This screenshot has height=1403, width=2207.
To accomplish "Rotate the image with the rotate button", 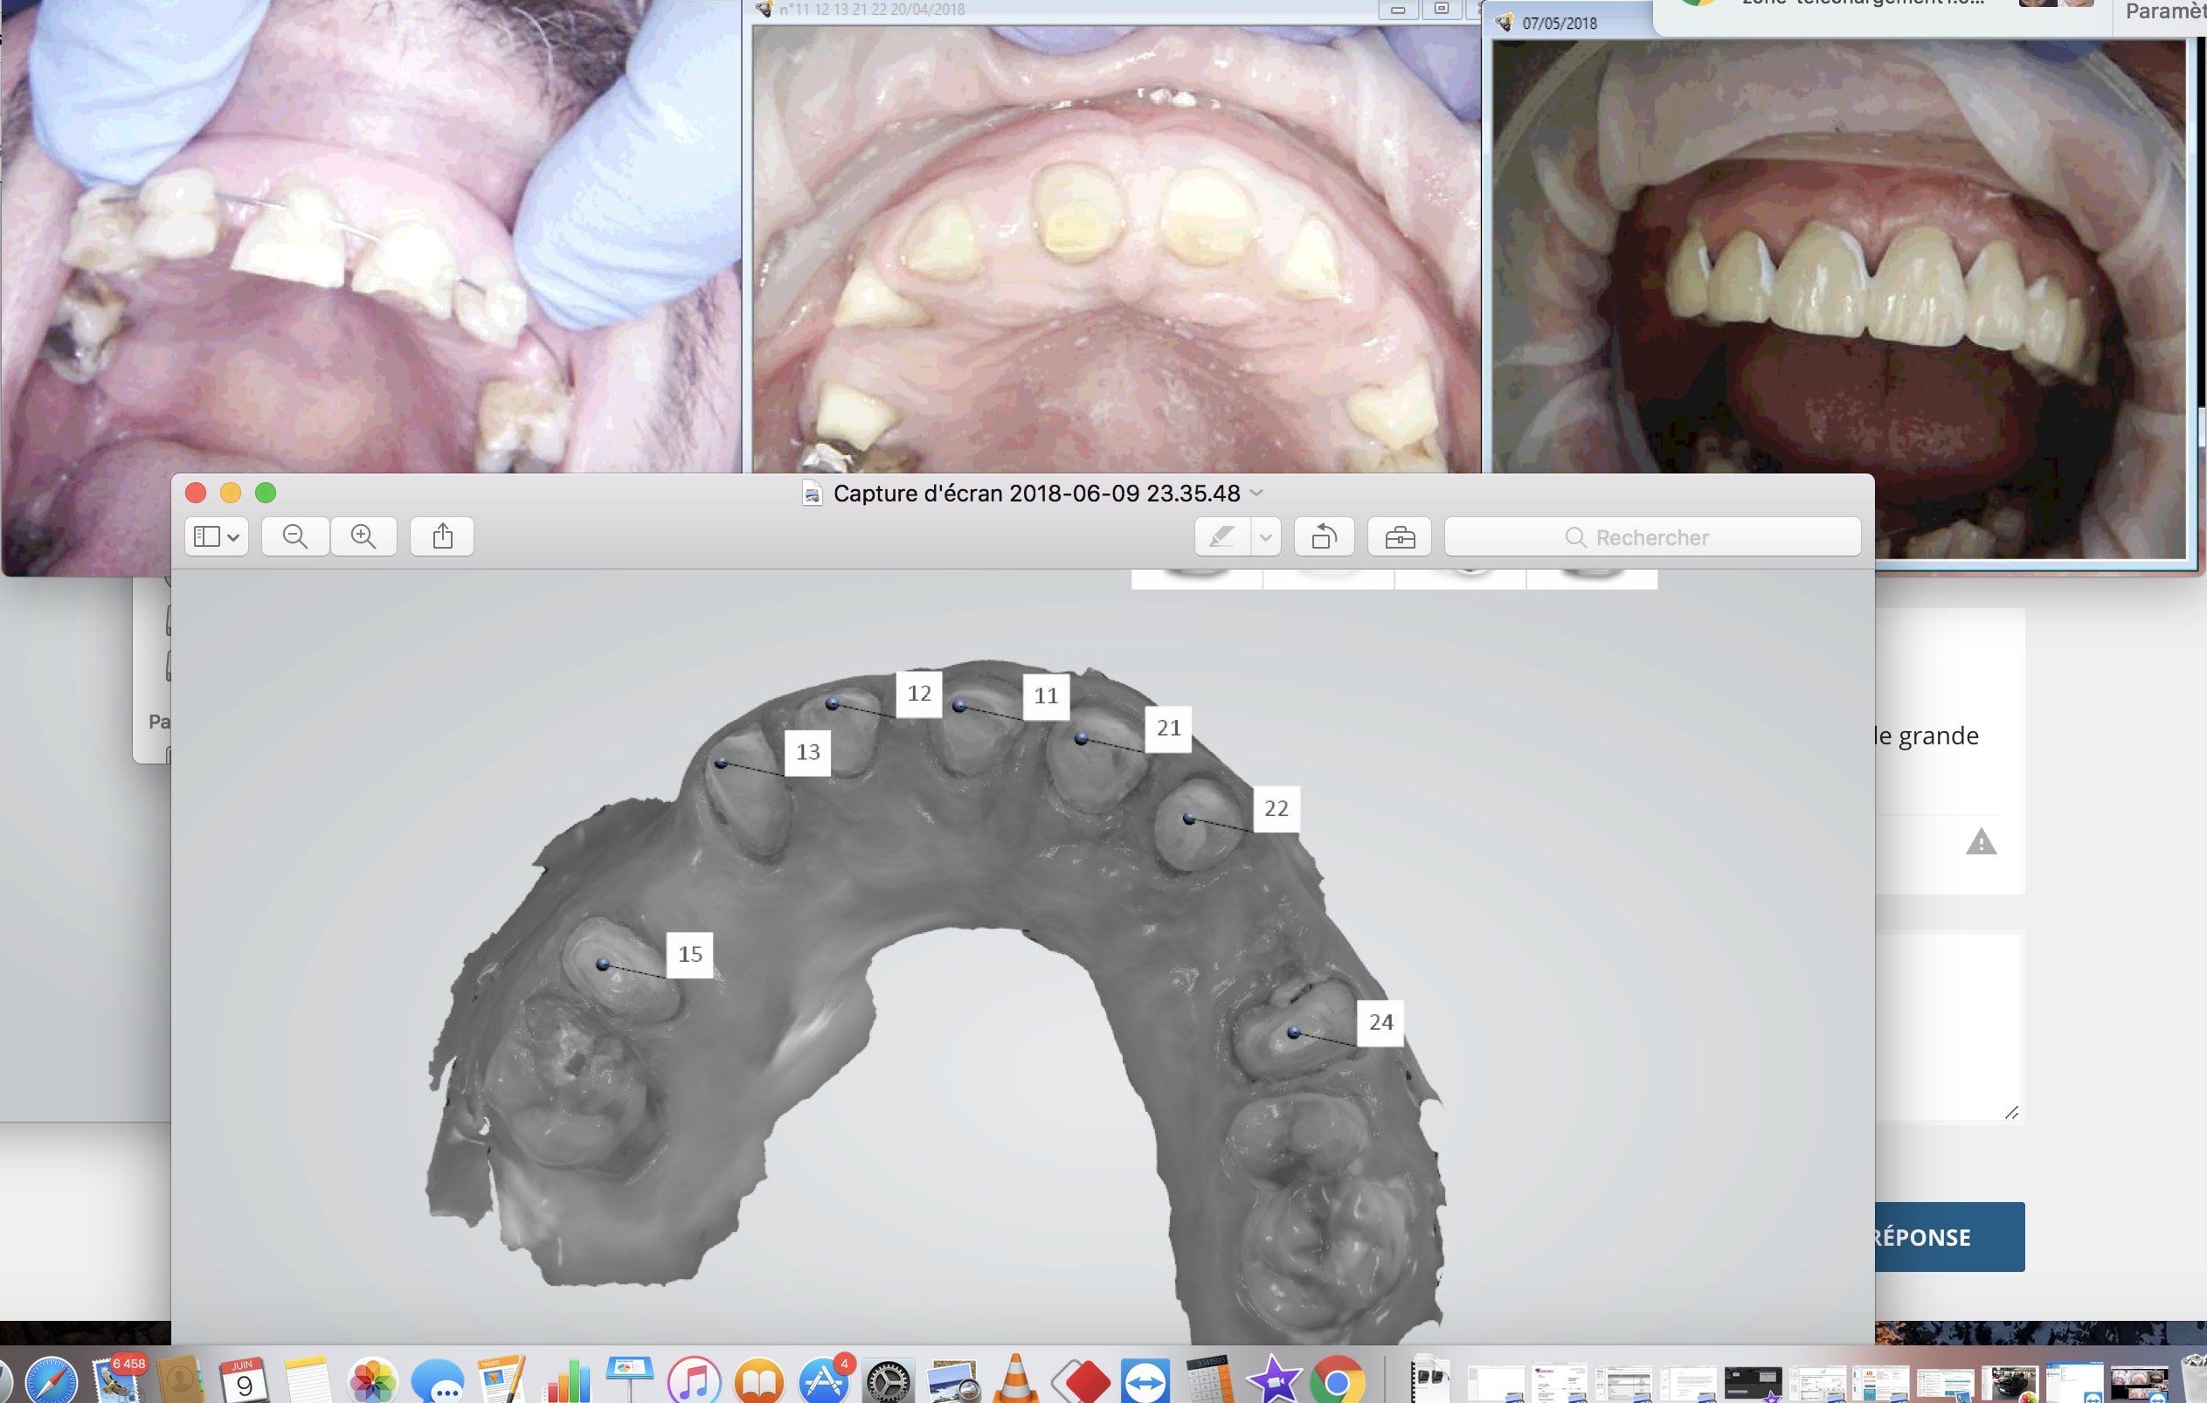I will [1324, 536].
